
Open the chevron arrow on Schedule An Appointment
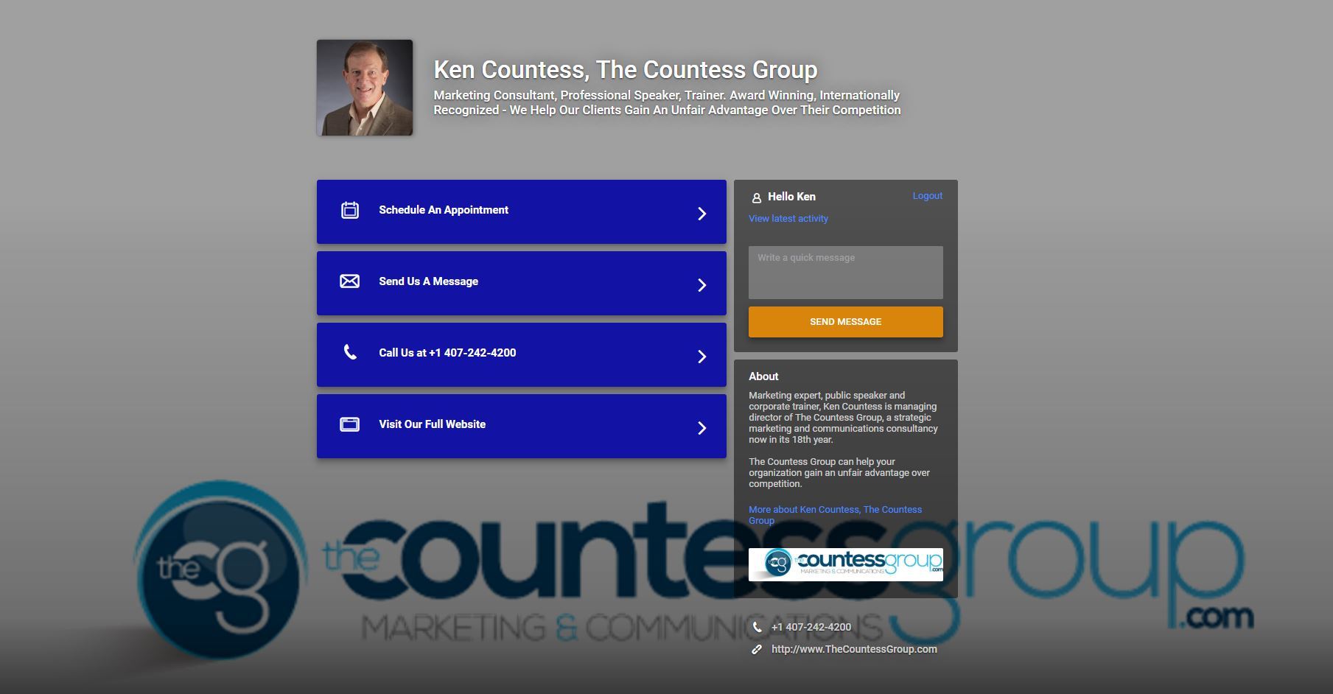[x=702, y=214]
